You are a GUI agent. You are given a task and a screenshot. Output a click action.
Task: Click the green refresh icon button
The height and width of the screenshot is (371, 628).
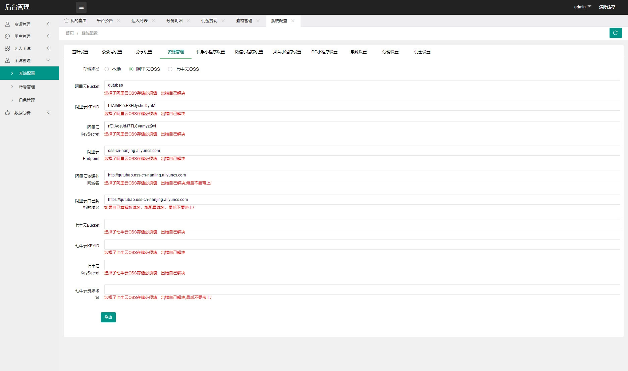(615, 33)
